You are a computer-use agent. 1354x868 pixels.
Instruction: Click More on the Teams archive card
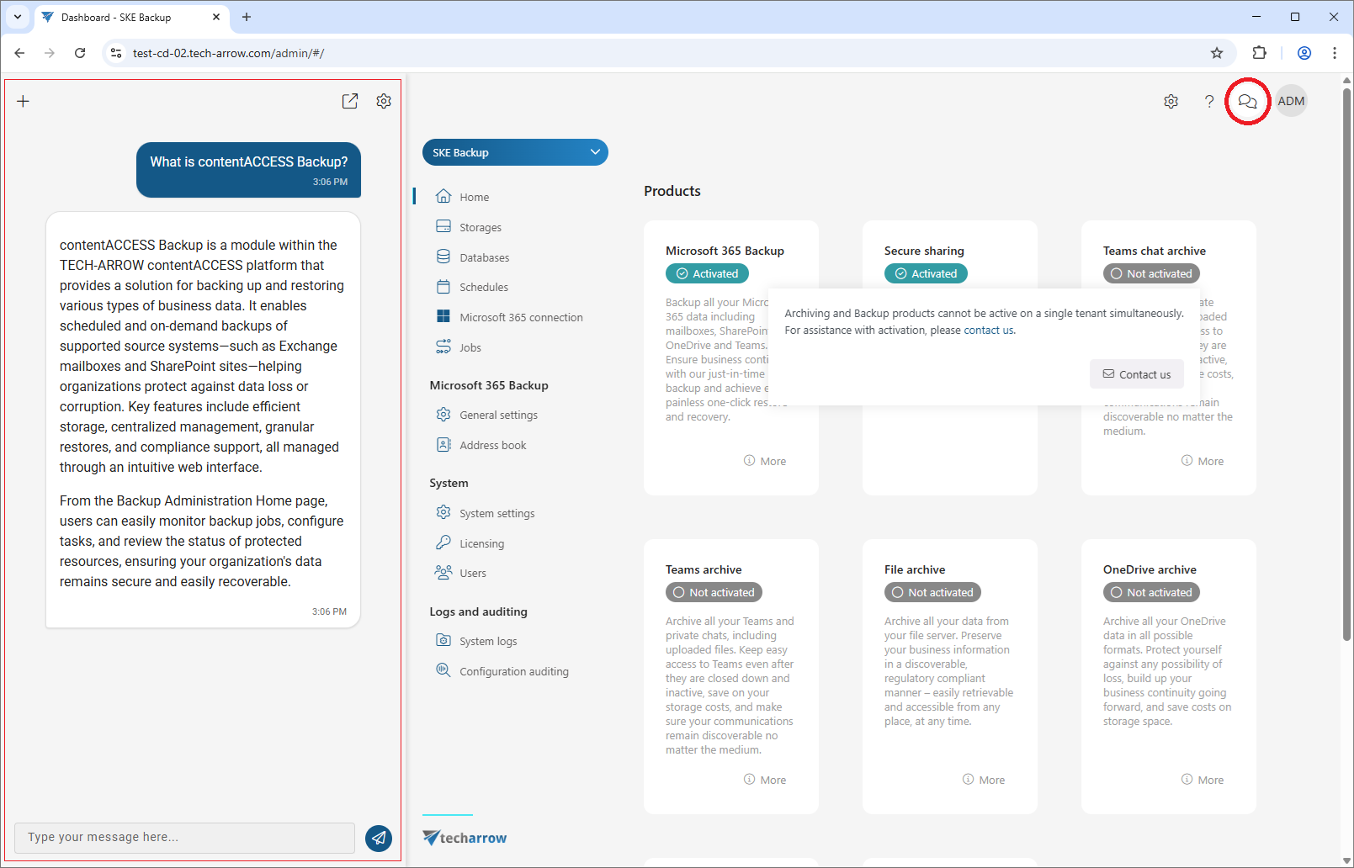[765, 780]
